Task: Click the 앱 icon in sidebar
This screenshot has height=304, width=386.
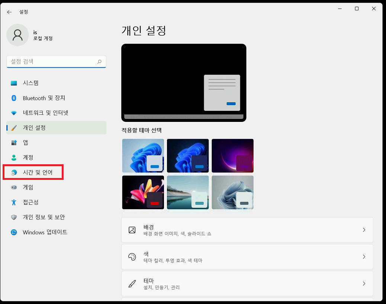Action: [x=14, y=143]
